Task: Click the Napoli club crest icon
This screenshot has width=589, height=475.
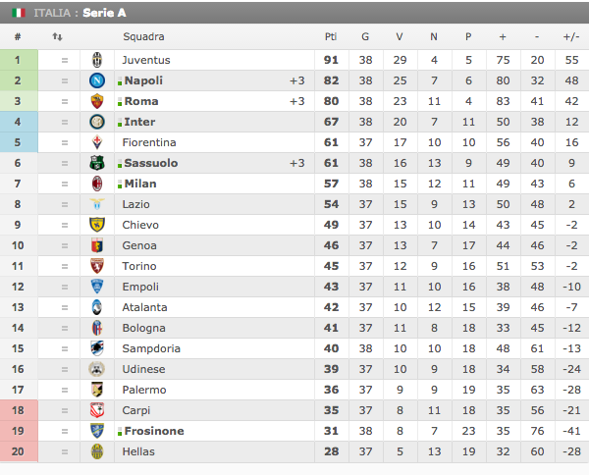Action: coord(97,80)
